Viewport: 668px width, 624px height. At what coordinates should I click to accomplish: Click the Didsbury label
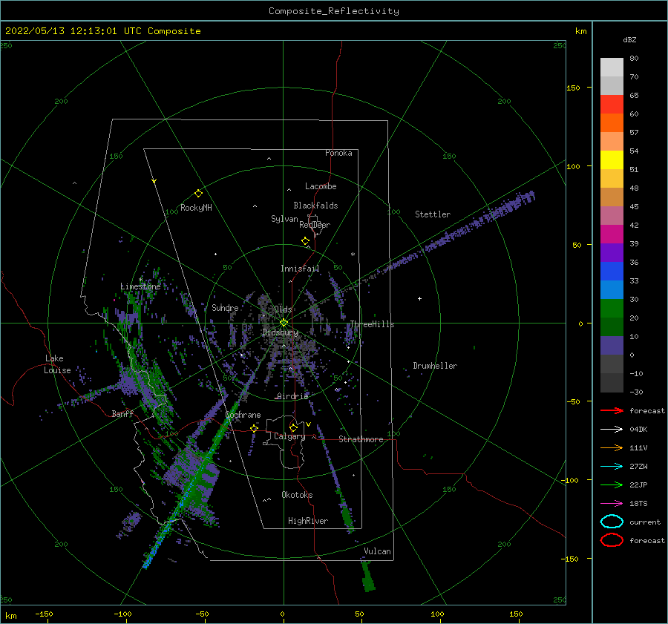[280, 332]
